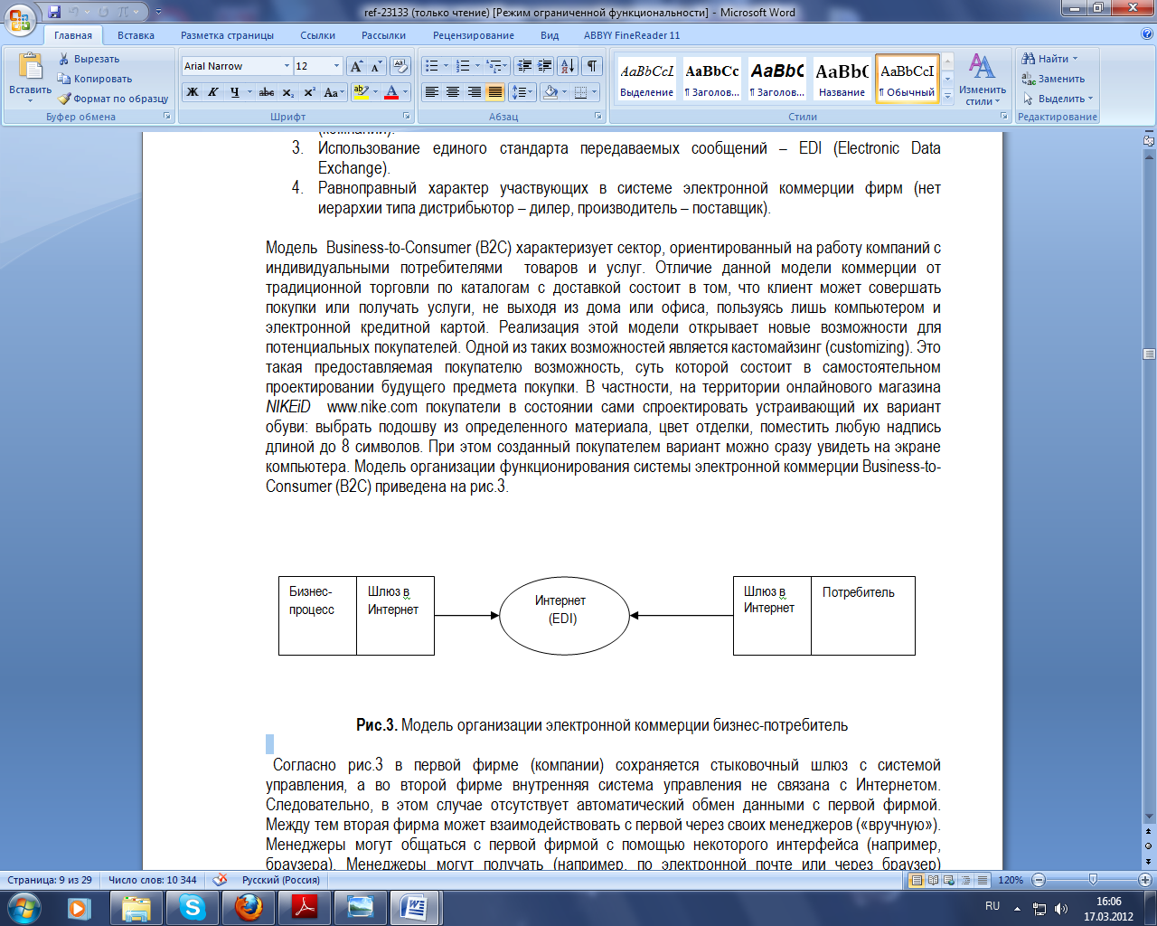Toggle Italic (К) formatting
1157x926 pixels.
point(213,92)
